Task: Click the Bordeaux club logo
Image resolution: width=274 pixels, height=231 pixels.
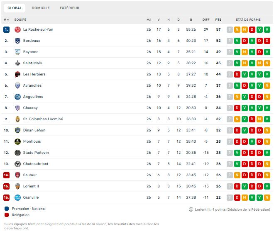Action: 18,41
